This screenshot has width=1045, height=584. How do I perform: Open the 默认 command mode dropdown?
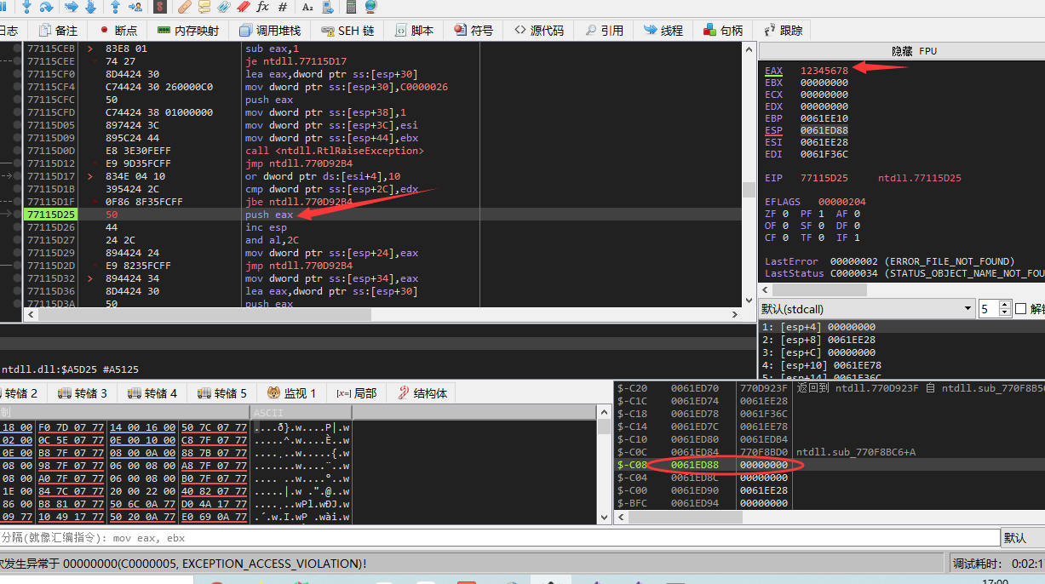(x=1023, y=538)
